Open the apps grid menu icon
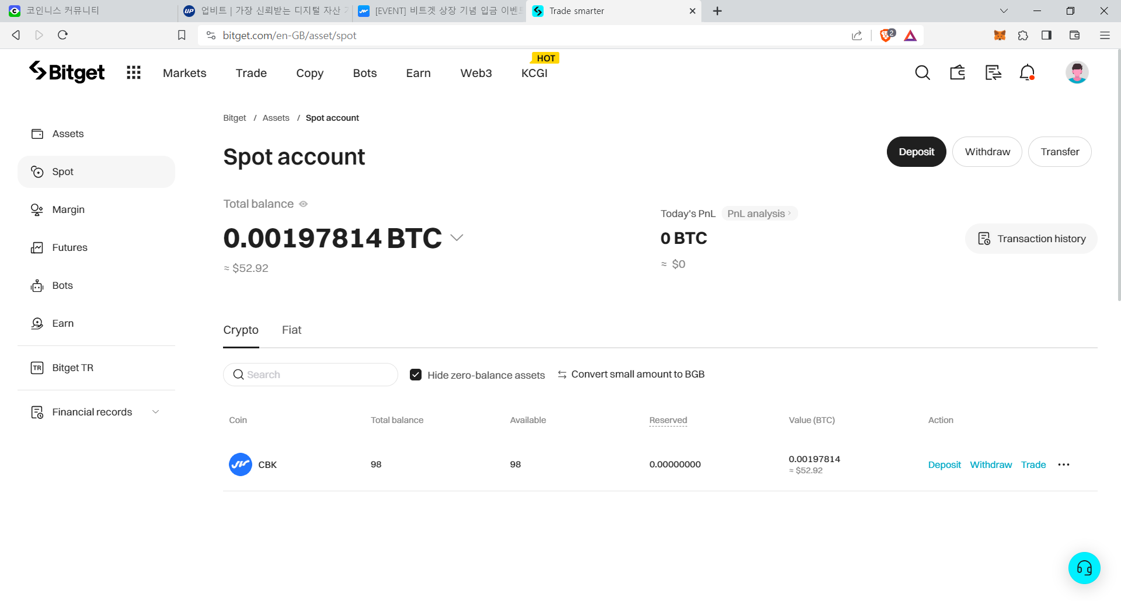Viewport: 1121px width, 601px height. pyautogui.click(x=134, y=73)
